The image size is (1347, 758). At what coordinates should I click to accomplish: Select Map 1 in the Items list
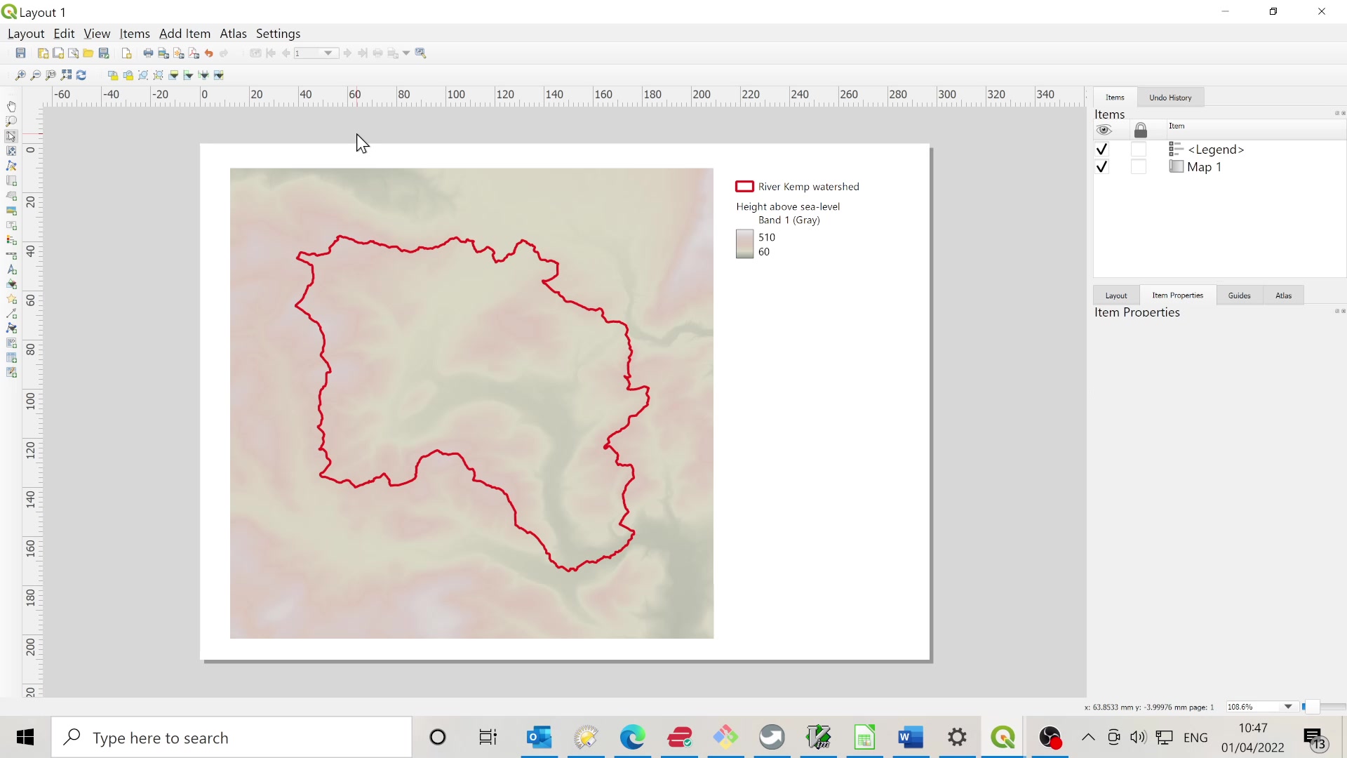1204,167
